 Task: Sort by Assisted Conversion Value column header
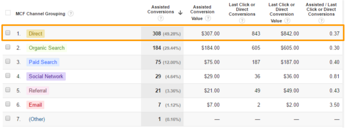(202, 13)
